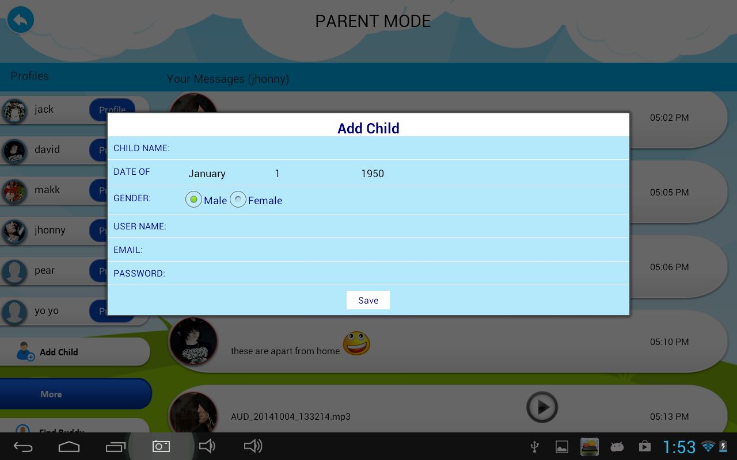This screenshot has height=460, width=737.
Task: Tap the Android back navigation icon
Action: (x=23, y=446)
